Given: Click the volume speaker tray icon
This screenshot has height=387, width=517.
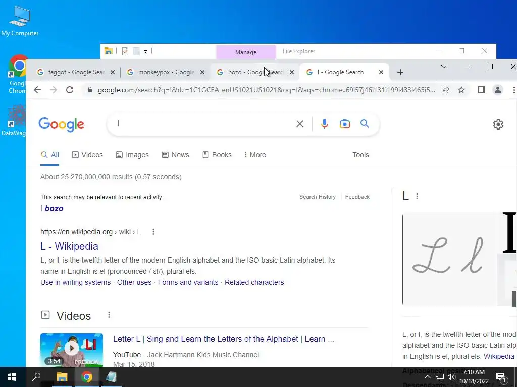Looking at the screenshot, I should (451, 377).
